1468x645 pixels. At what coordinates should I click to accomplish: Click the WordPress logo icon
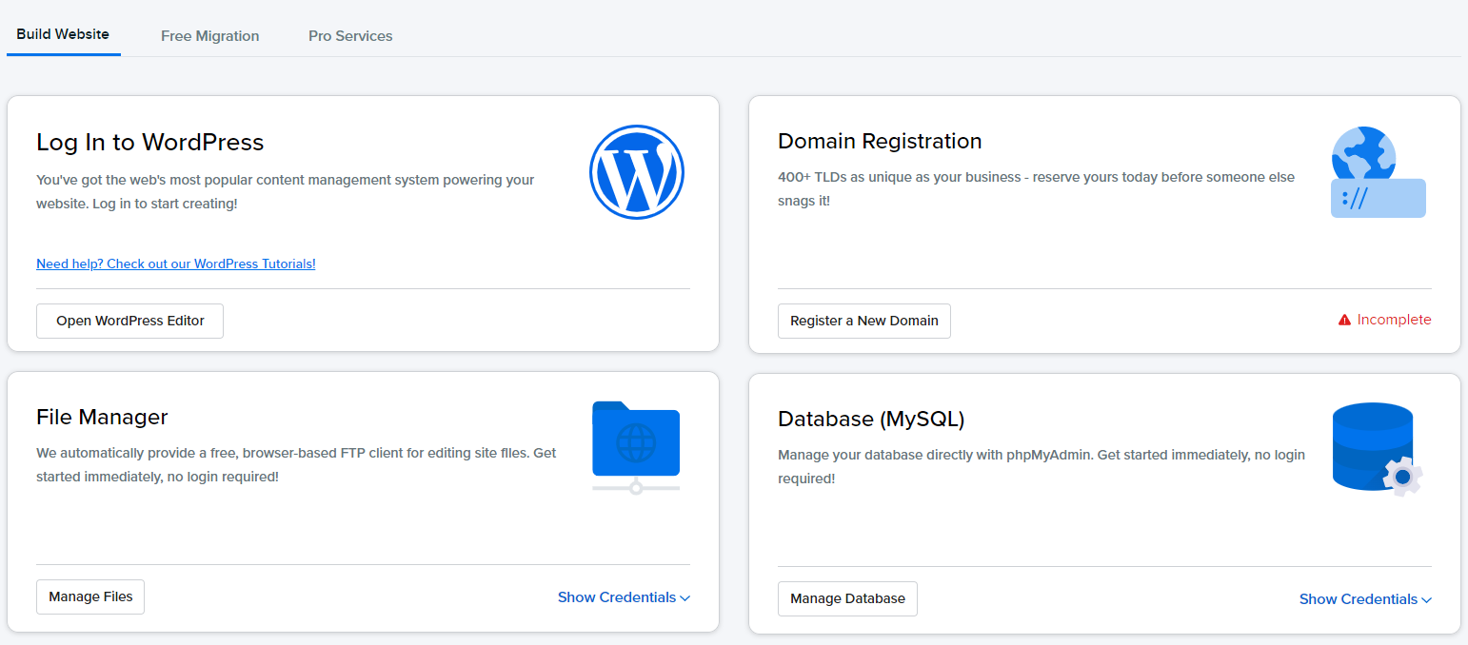click(637, 172)
